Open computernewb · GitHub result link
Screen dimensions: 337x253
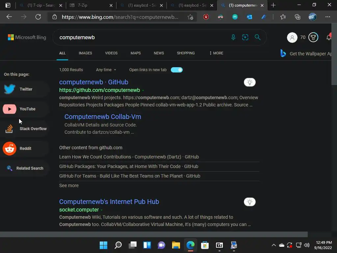click(x=94, y=82)
